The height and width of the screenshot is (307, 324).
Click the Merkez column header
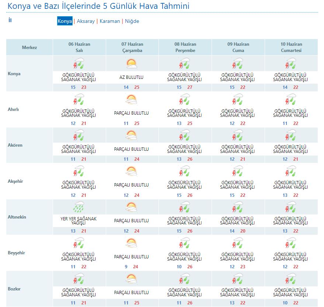point(29,48)
